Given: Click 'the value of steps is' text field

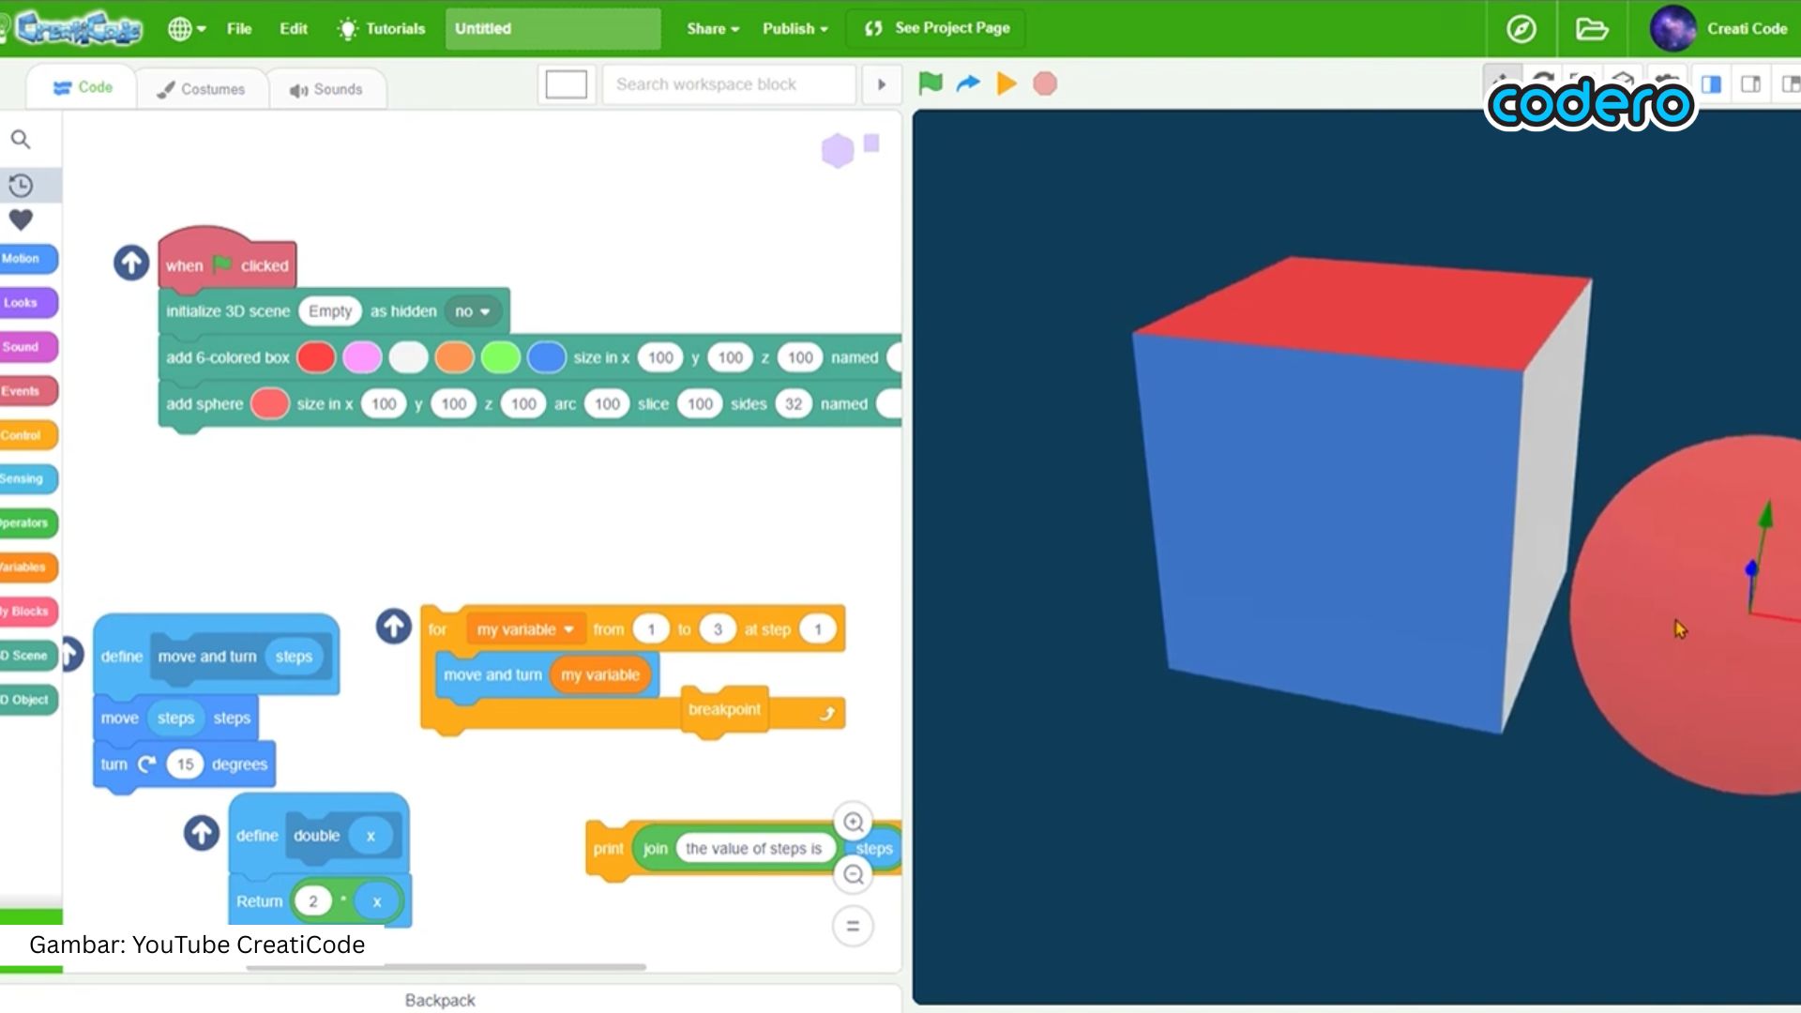Looking at the screenshot, I should tap(753, 849).
